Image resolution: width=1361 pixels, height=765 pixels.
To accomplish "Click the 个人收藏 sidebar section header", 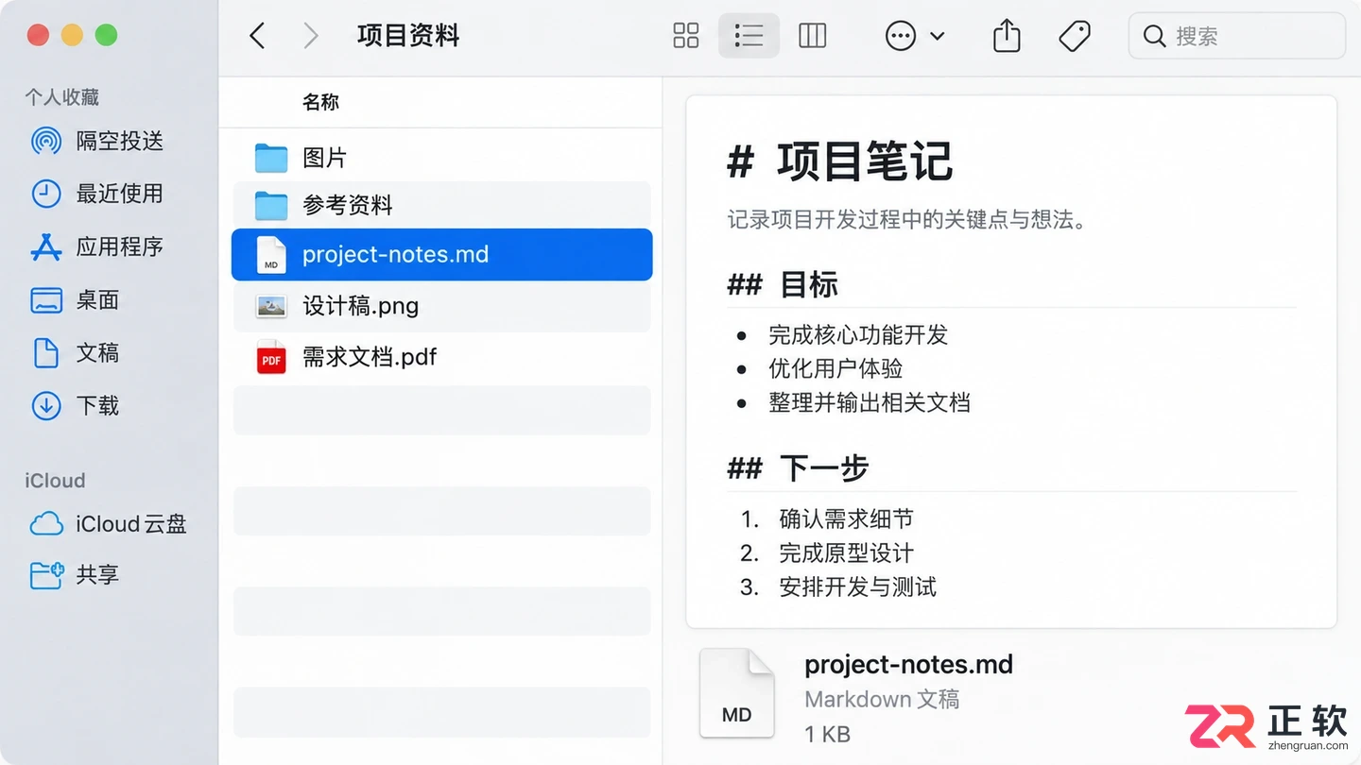I will click(x=61, y=97).
